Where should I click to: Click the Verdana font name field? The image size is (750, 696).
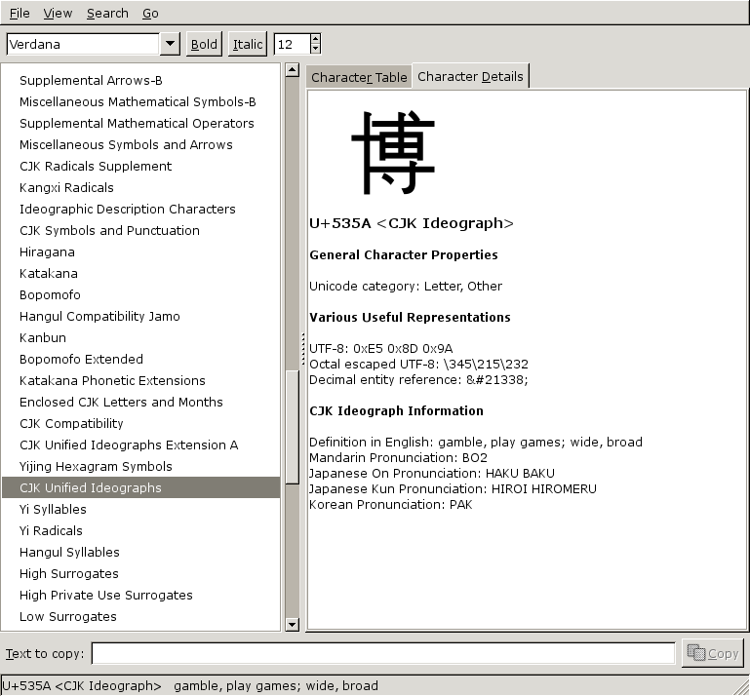(83, 45)
